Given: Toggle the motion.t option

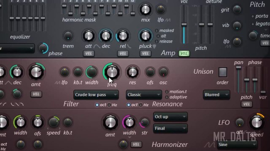Looking at the screenshot, I should (x=167, y=92).
